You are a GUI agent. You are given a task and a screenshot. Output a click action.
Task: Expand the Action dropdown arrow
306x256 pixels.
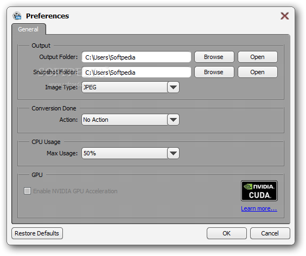click(x=173, y=120)
